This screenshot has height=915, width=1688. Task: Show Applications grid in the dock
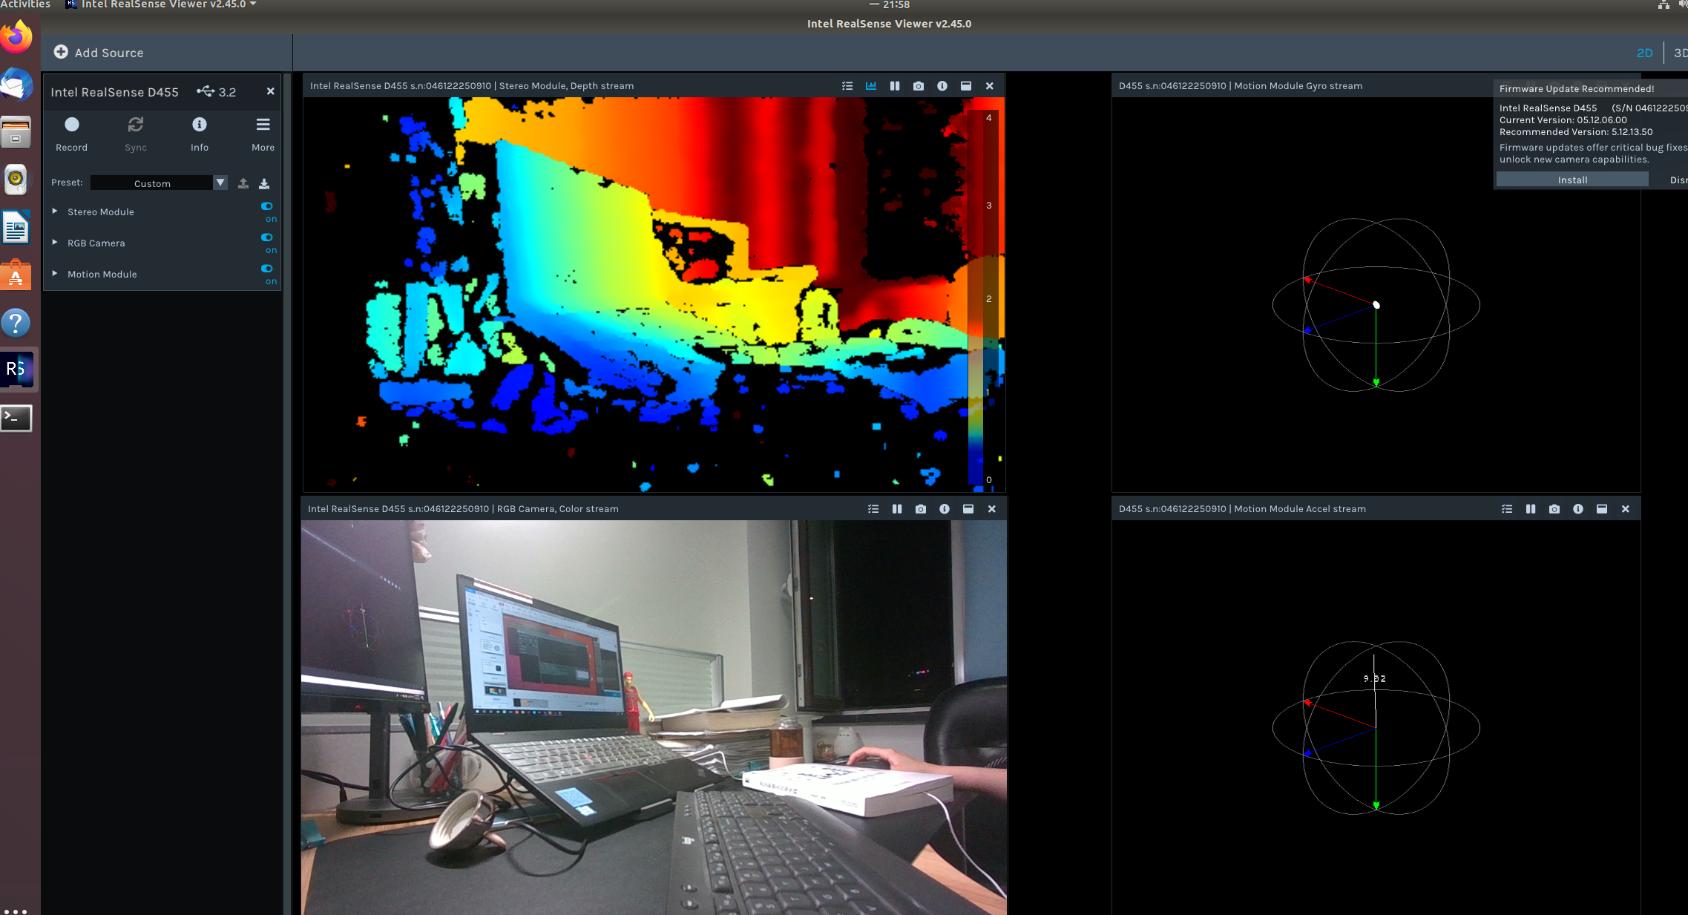click(15, 911)
